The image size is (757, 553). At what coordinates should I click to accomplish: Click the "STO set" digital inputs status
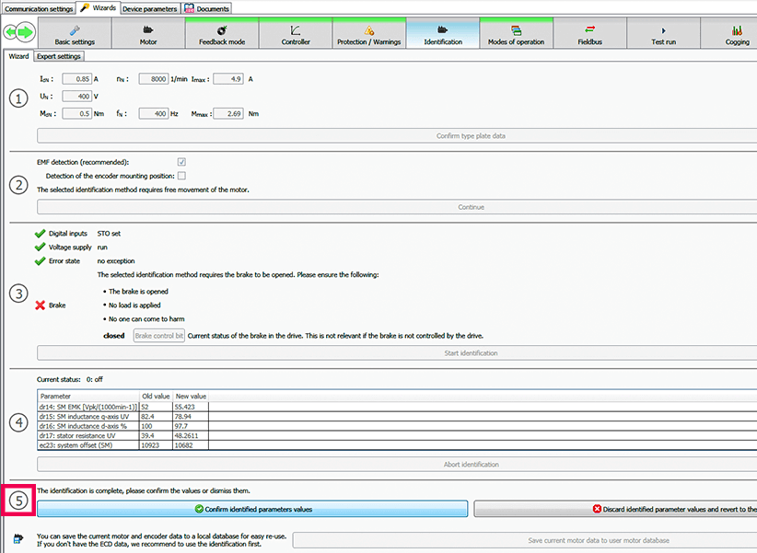click(109, 234)
